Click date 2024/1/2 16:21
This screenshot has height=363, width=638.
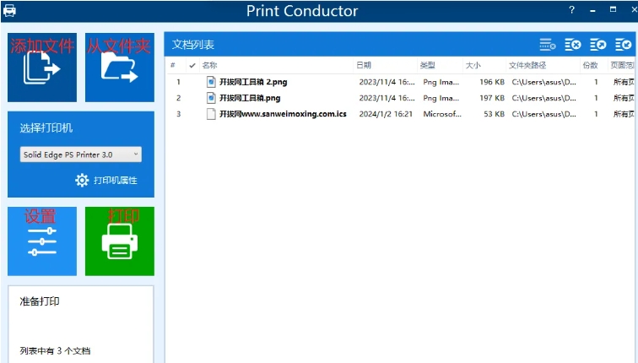click(386, 114)
